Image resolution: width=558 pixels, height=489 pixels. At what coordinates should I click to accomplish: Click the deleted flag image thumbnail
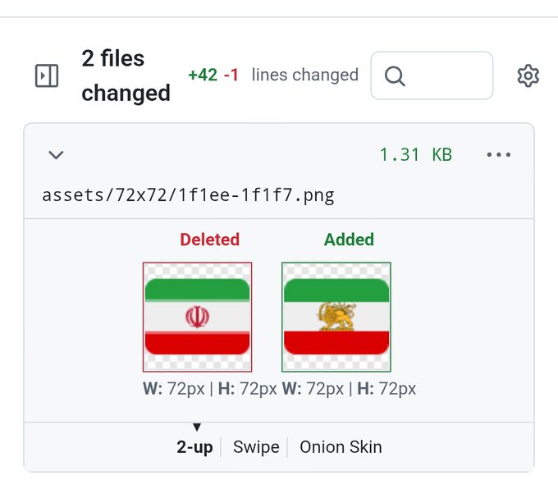(197, 317)
